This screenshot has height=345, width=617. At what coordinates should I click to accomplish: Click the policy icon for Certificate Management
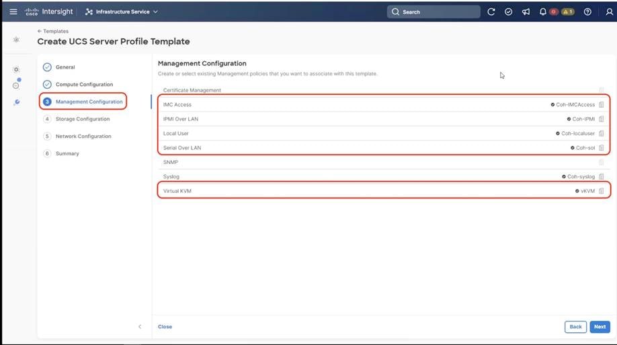tap(602, 90)
